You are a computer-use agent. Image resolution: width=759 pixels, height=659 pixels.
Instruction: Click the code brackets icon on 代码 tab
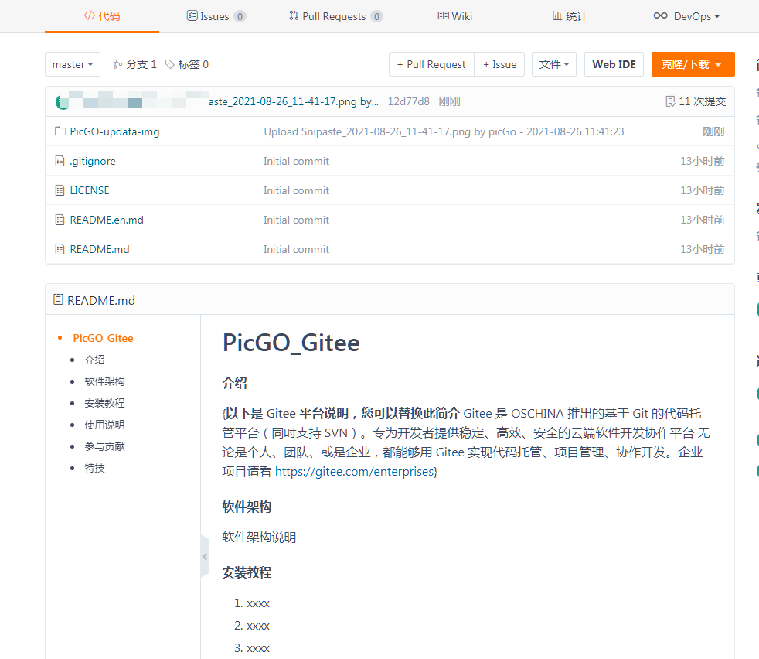[90, 15]
